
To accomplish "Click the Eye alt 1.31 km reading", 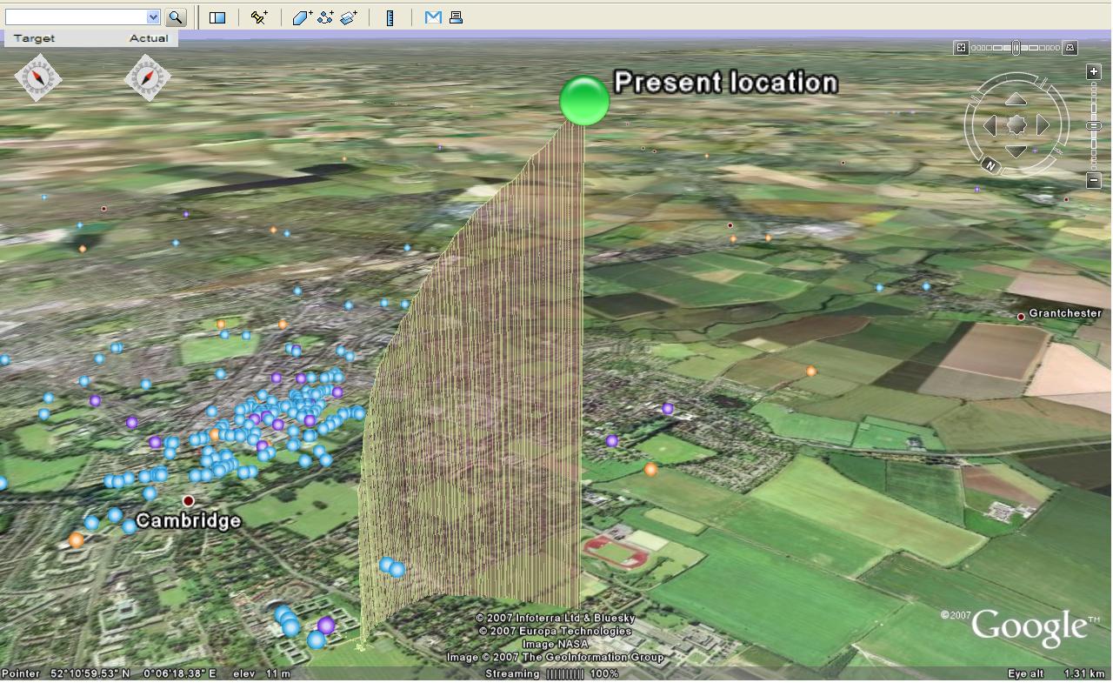I will [1057, 673].
